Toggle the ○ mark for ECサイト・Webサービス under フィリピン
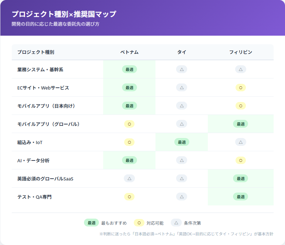The image size is (285, 245). tap(241, 87)
